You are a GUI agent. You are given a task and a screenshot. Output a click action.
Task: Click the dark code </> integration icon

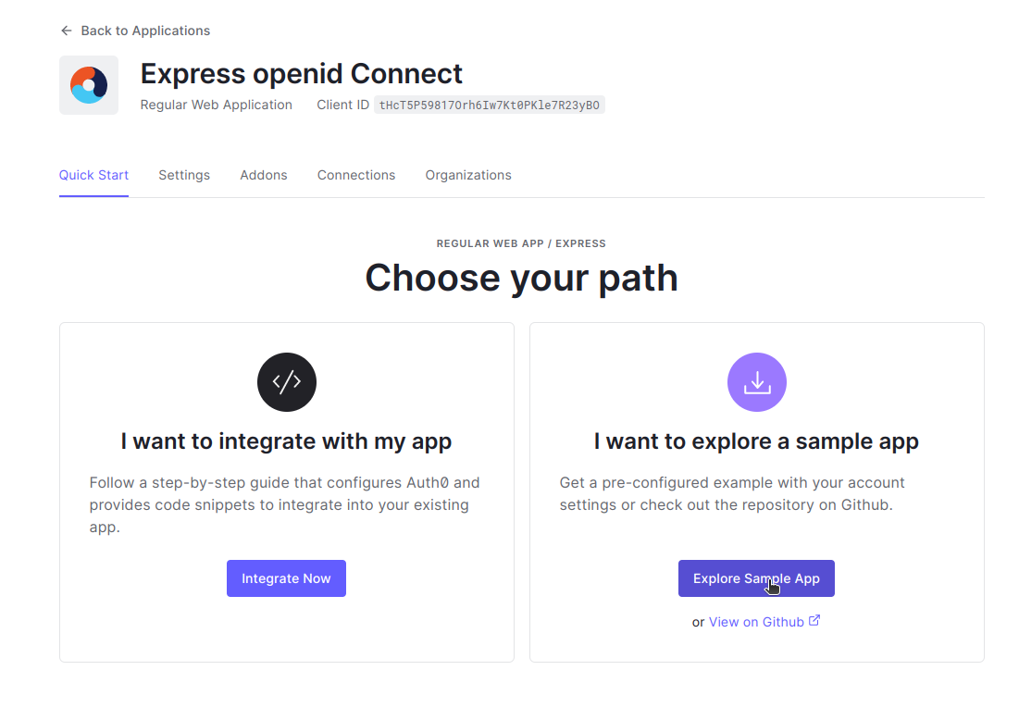pyautogui.click(x=286, y=381)
